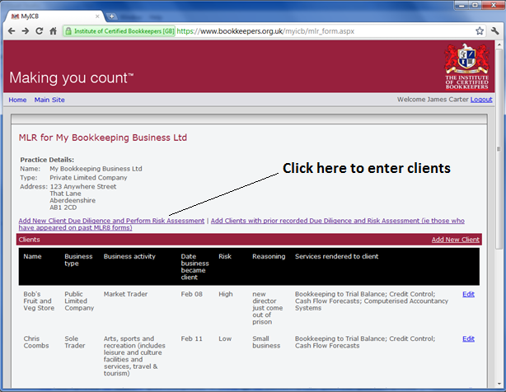Open Add New Client Due Diligence link
The image size is (506, 392).
[111, 221]
